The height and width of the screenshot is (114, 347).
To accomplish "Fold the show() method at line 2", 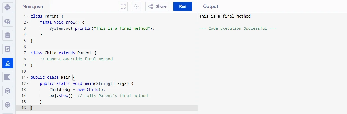I will click(28, 23).
